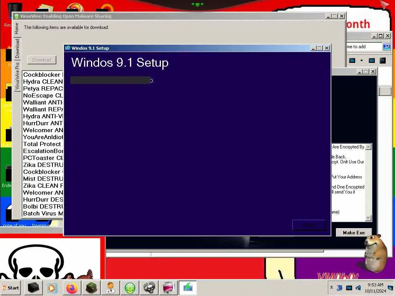
Task: Click the dark arrow toolbar icon
Action: [383, 61]
